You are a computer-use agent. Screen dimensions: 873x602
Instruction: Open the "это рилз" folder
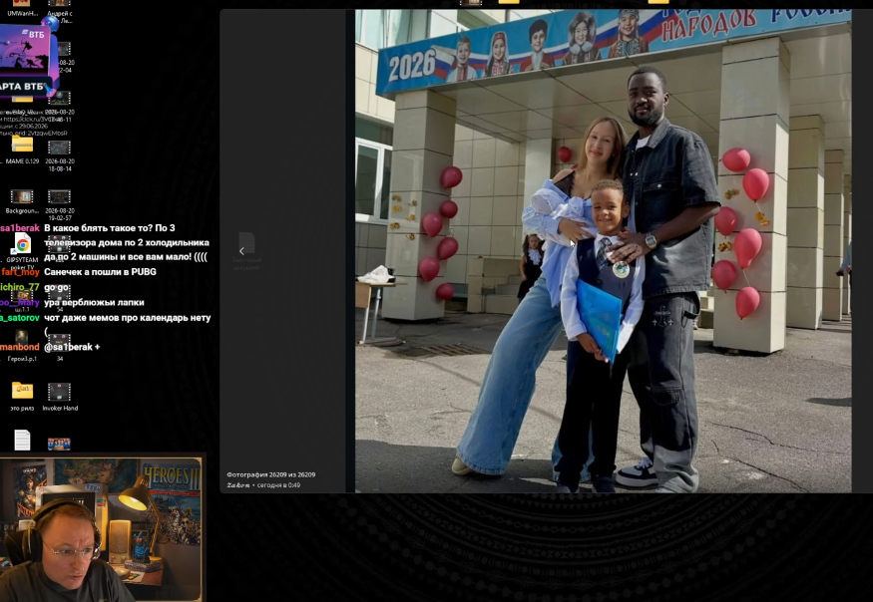coord(22,396)
